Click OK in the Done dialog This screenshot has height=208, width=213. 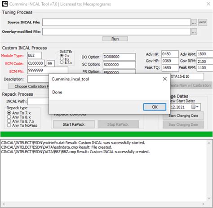coord(155,107)
